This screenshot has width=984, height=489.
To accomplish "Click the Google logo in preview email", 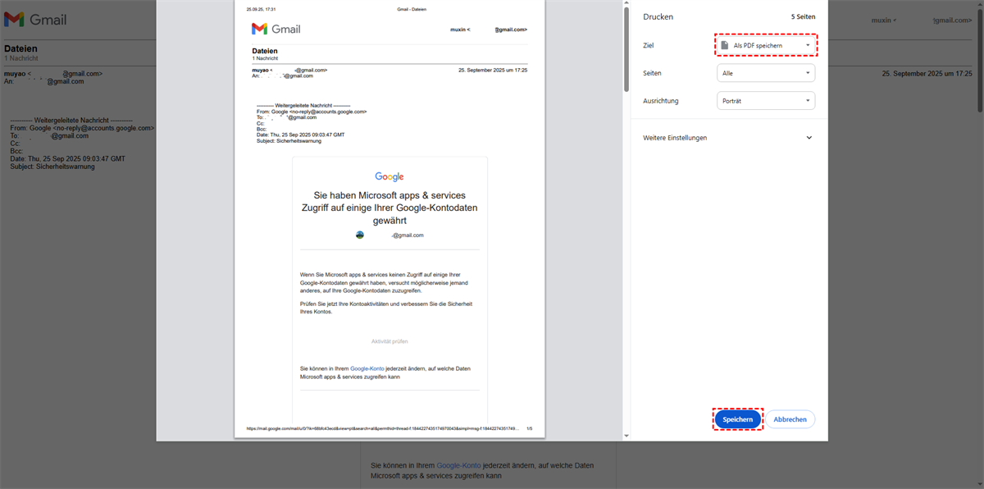I will [389, 176].
